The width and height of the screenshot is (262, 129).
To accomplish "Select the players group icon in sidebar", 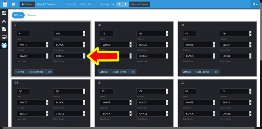I will (4, 45).
